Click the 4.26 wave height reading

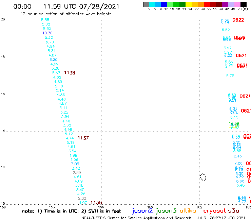click(81, 194)
